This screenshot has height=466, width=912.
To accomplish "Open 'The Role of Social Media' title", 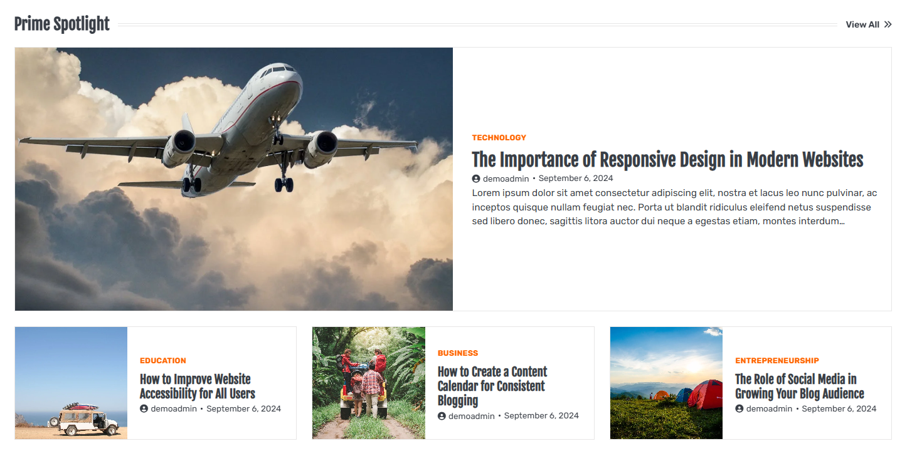I will pyautogui.click(x=800, y=386).
